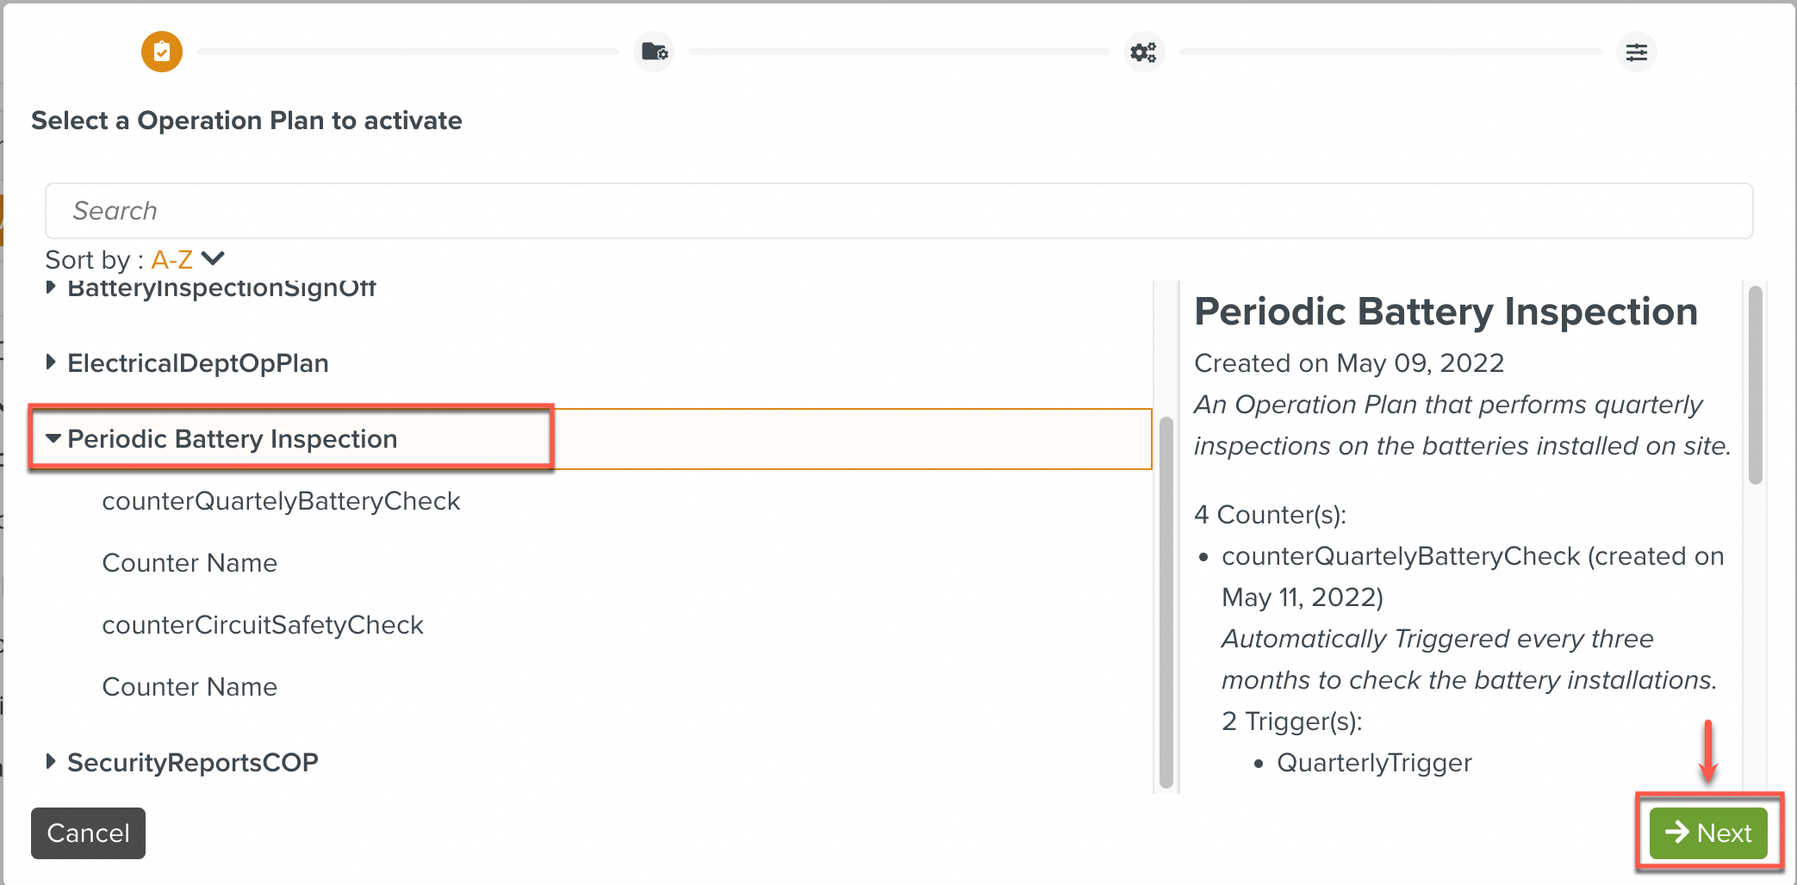Click the folder settings step icon
Viewport: 1797px width, 885px height.
[654, 52]
